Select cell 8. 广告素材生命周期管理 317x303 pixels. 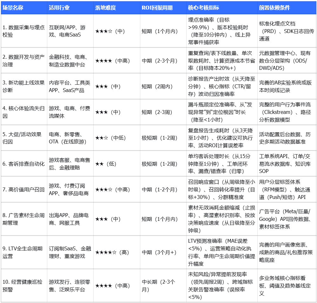[24, 219]
